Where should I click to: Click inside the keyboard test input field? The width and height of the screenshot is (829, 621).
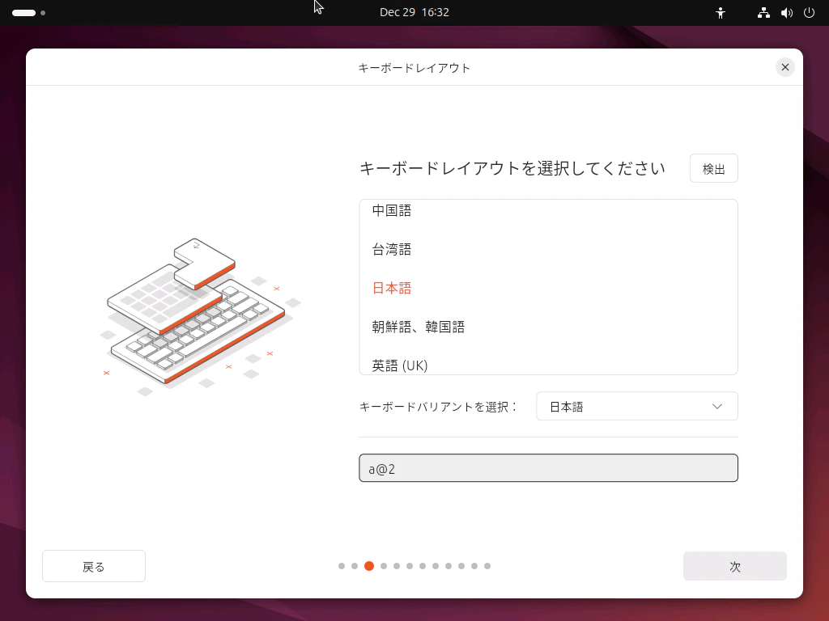point(548,467)
